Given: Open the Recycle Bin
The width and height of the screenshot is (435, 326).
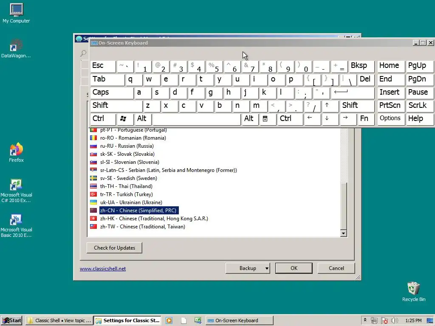Looking at the screenshot, I should coord(413,292).
